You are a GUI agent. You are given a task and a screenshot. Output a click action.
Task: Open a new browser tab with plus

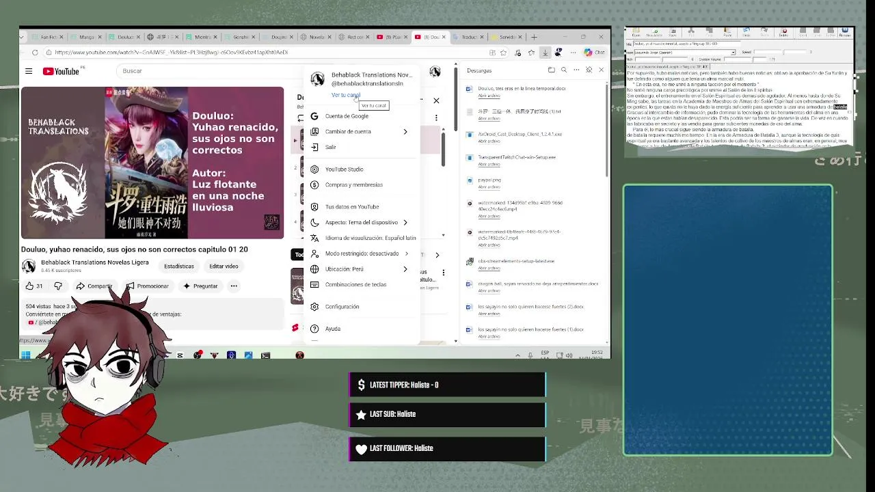click(535, 37)
